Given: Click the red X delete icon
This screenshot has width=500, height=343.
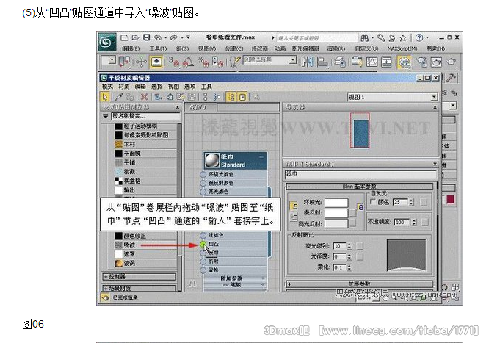Looking at the screenshot, I should point(144,97).
